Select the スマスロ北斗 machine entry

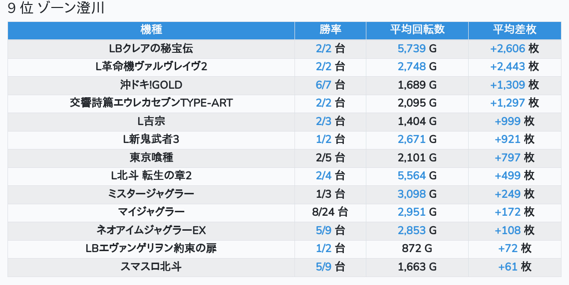(151, 267)
